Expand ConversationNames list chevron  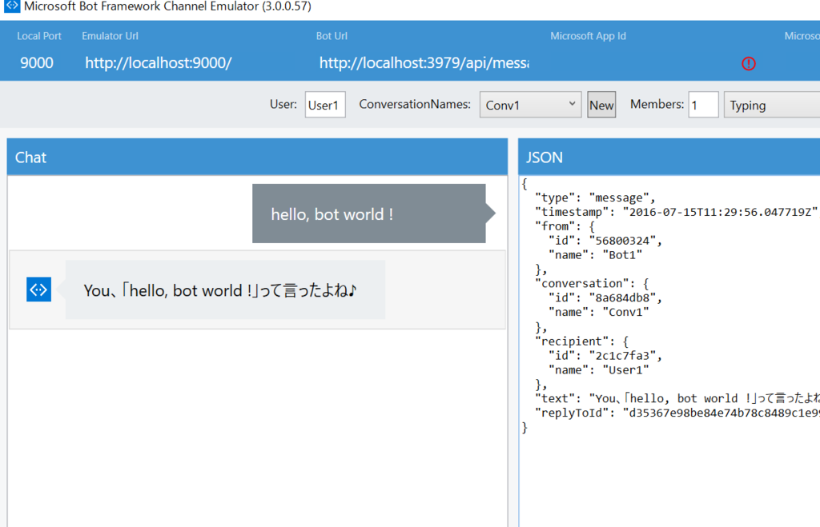573,104
